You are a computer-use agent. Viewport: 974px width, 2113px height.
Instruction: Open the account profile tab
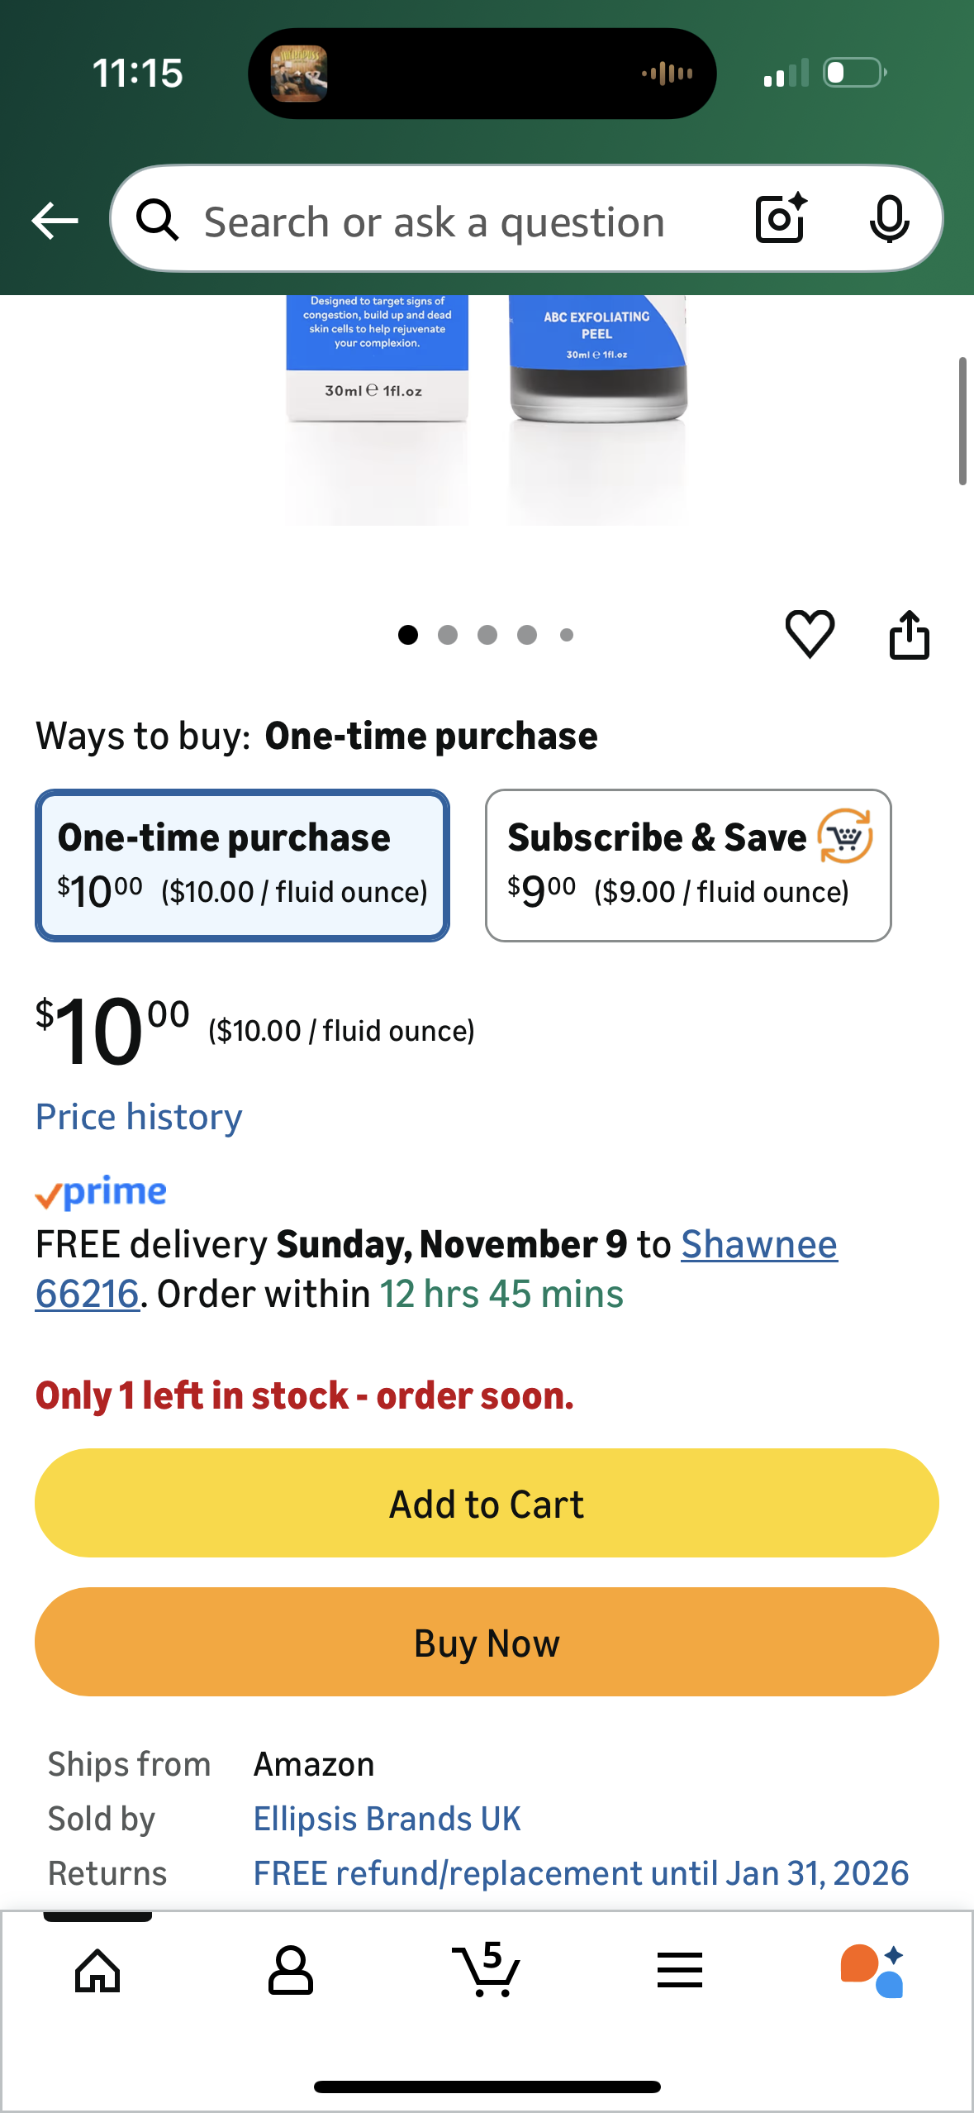point(291,1971)
